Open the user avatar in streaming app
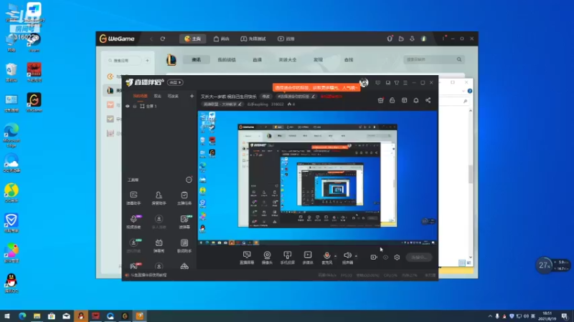The width and height of the screenshot is (574, 322). [x=364, y=83]
